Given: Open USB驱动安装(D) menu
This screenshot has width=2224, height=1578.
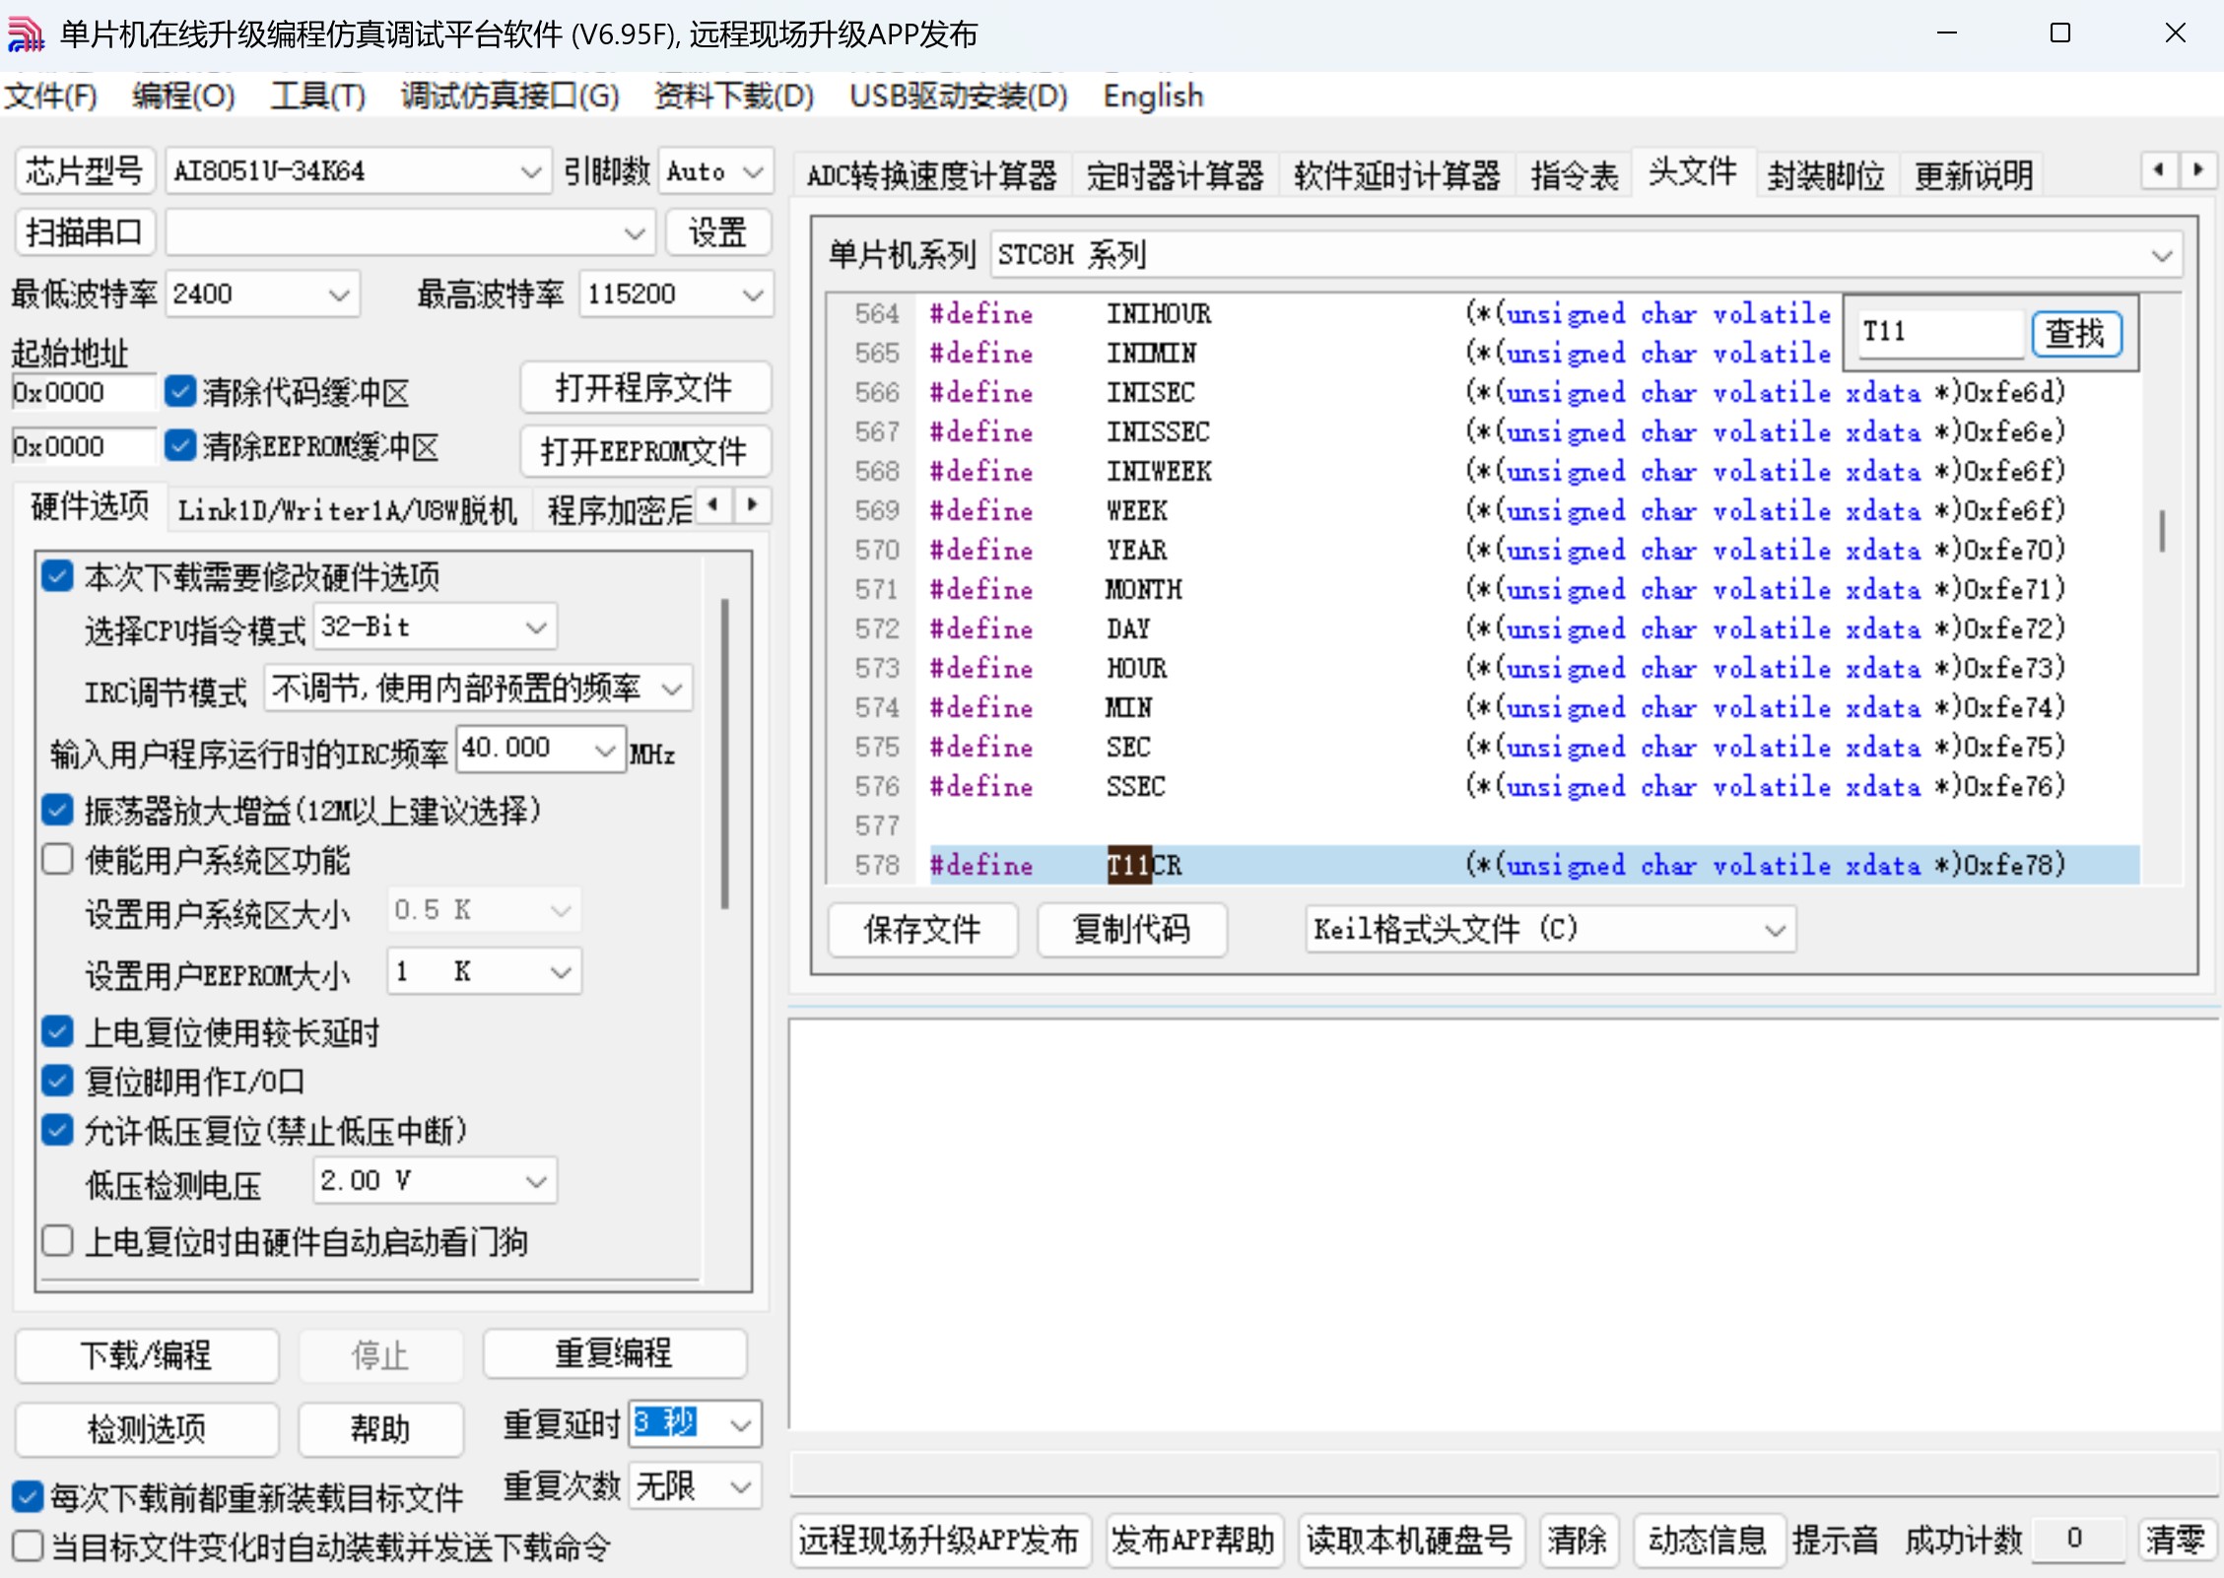Looking at the screenshot, I should 958,96.
